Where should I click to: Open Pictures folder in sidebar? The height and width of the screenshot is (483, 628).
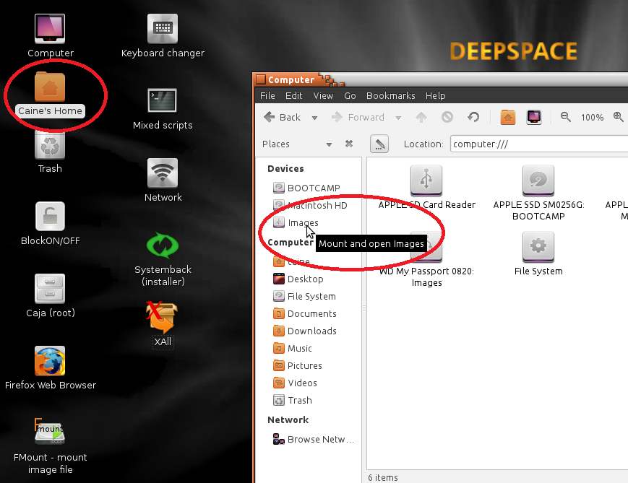(x=298, y=365)
